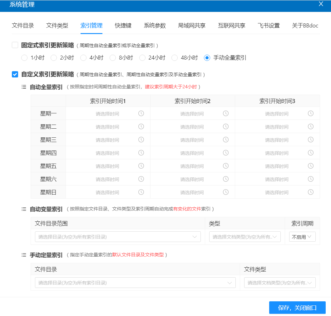Click clock icon for 星期二 索引开始时间2
The width and height of the screenshot is (331, 316).
(x=226, y=127)
